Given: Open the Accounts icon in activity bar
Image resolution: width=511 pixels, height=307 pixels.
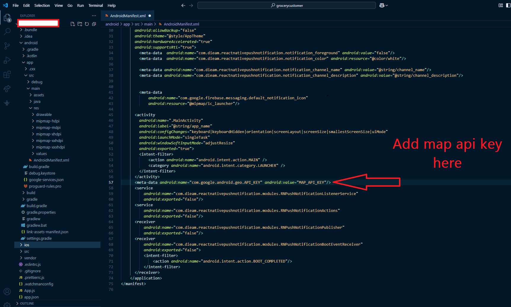Looking at the screenshot, I should (x=7, y=292).
